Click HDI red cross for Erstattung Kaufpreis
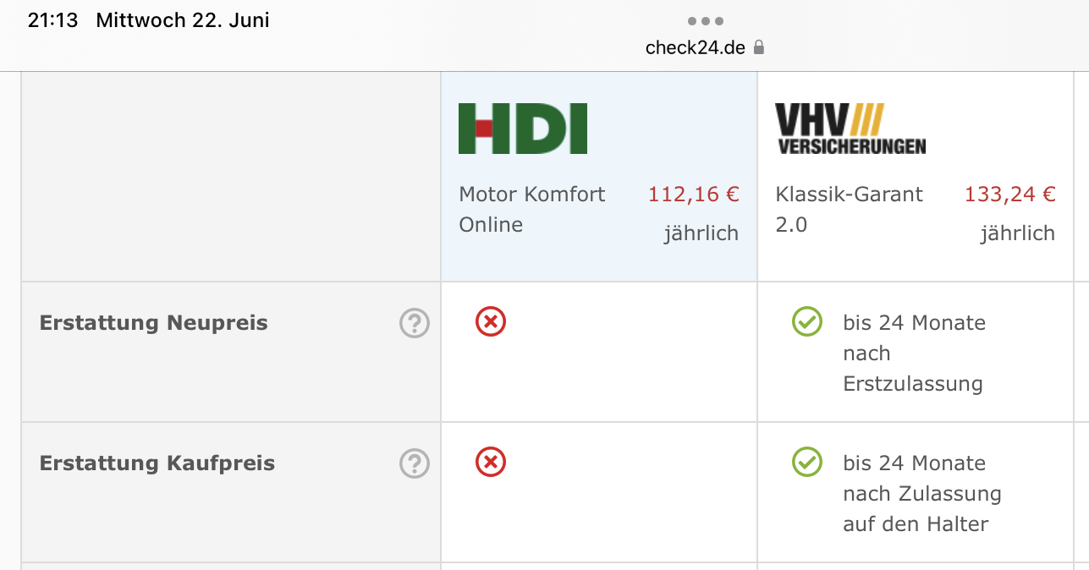The height and width of the screenshot is (570, 1089). coord(491,463)
